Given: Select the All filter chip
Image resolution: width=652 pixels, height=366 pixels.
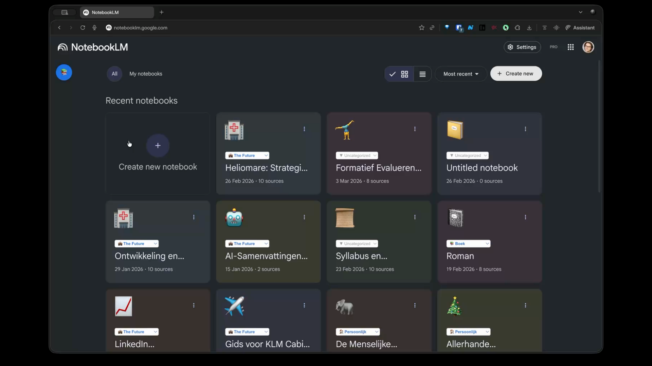Looking at the screenshot, I should 114,74.
